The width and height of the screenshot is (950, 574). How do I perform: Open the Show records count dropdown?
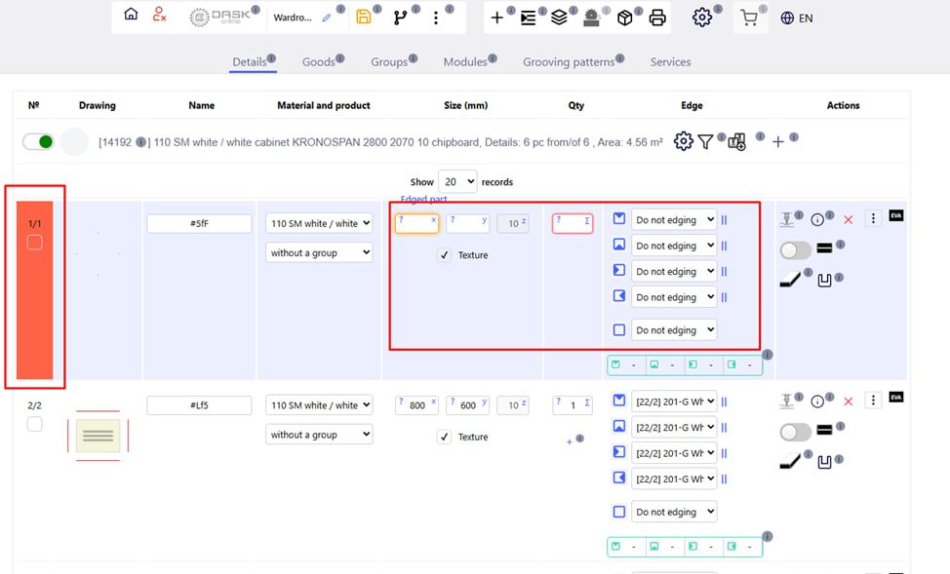[457, 181]
